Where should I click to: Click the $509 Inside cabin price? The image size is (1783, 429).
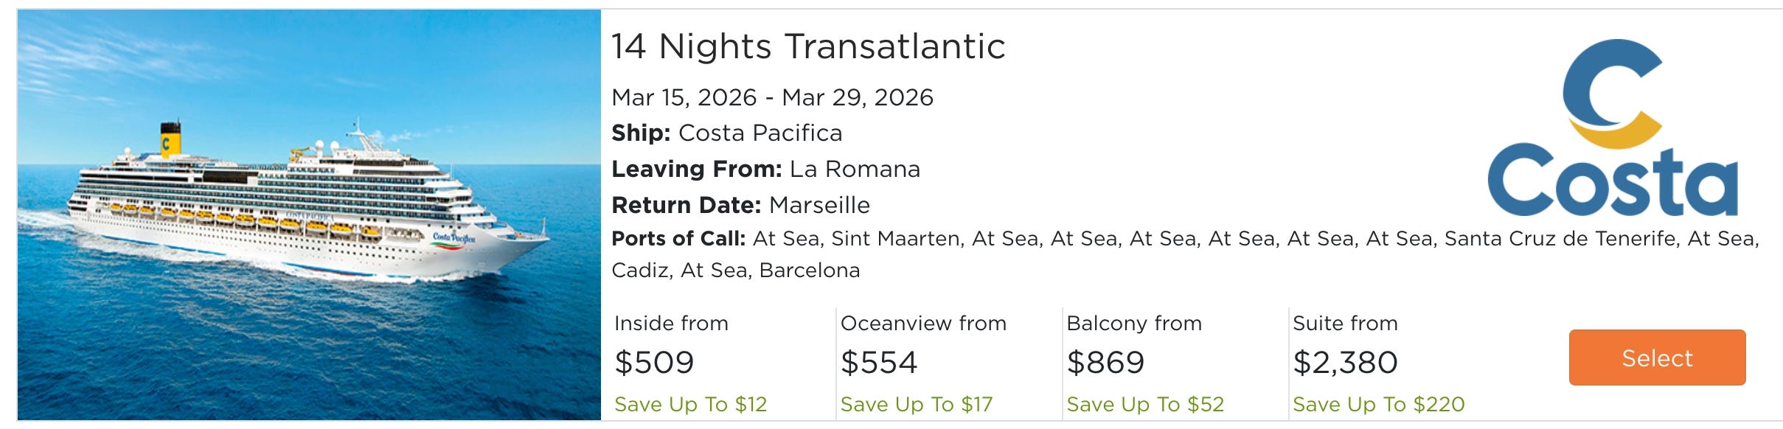point(654,363)
